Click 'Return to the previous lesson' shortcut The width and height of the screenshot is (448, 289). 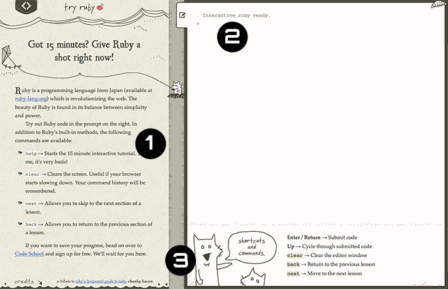[331, 264]
